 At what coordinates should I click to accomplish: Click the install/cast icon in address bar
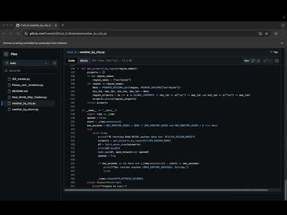tap(260, 33)
